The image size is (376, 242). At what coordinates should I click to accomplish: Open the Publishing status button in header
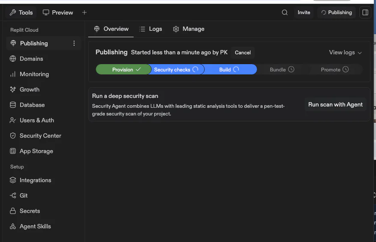[x=337, y=12]
